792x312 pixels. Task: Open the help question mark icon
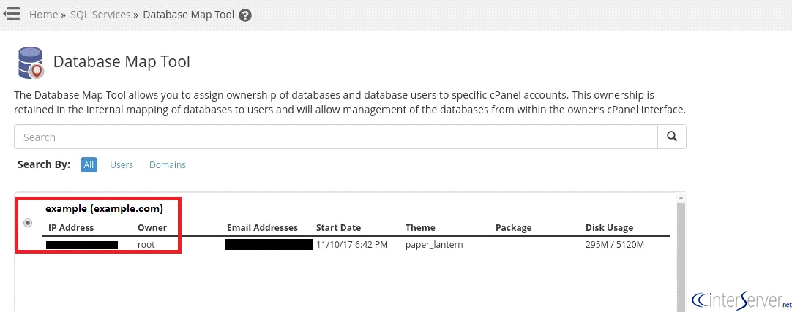click(245, 15)
